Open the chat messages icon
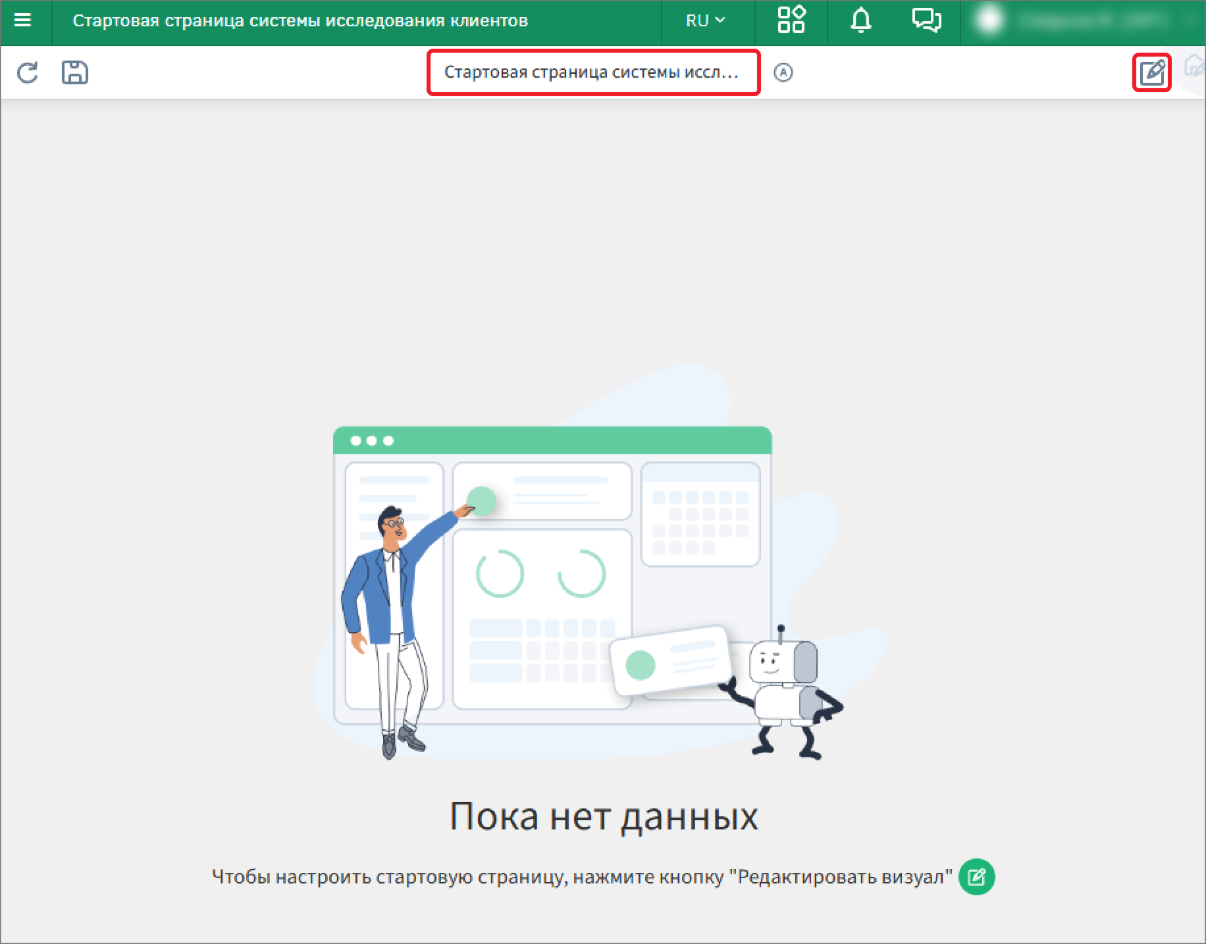Viewport: 1206px width, 944px height. [x=926, y=20]
